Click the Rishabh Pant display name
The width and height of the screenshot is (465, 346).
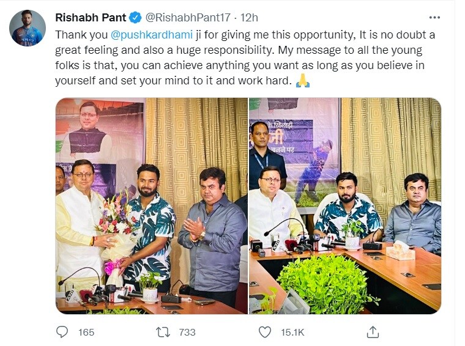[x=91, y=18]
